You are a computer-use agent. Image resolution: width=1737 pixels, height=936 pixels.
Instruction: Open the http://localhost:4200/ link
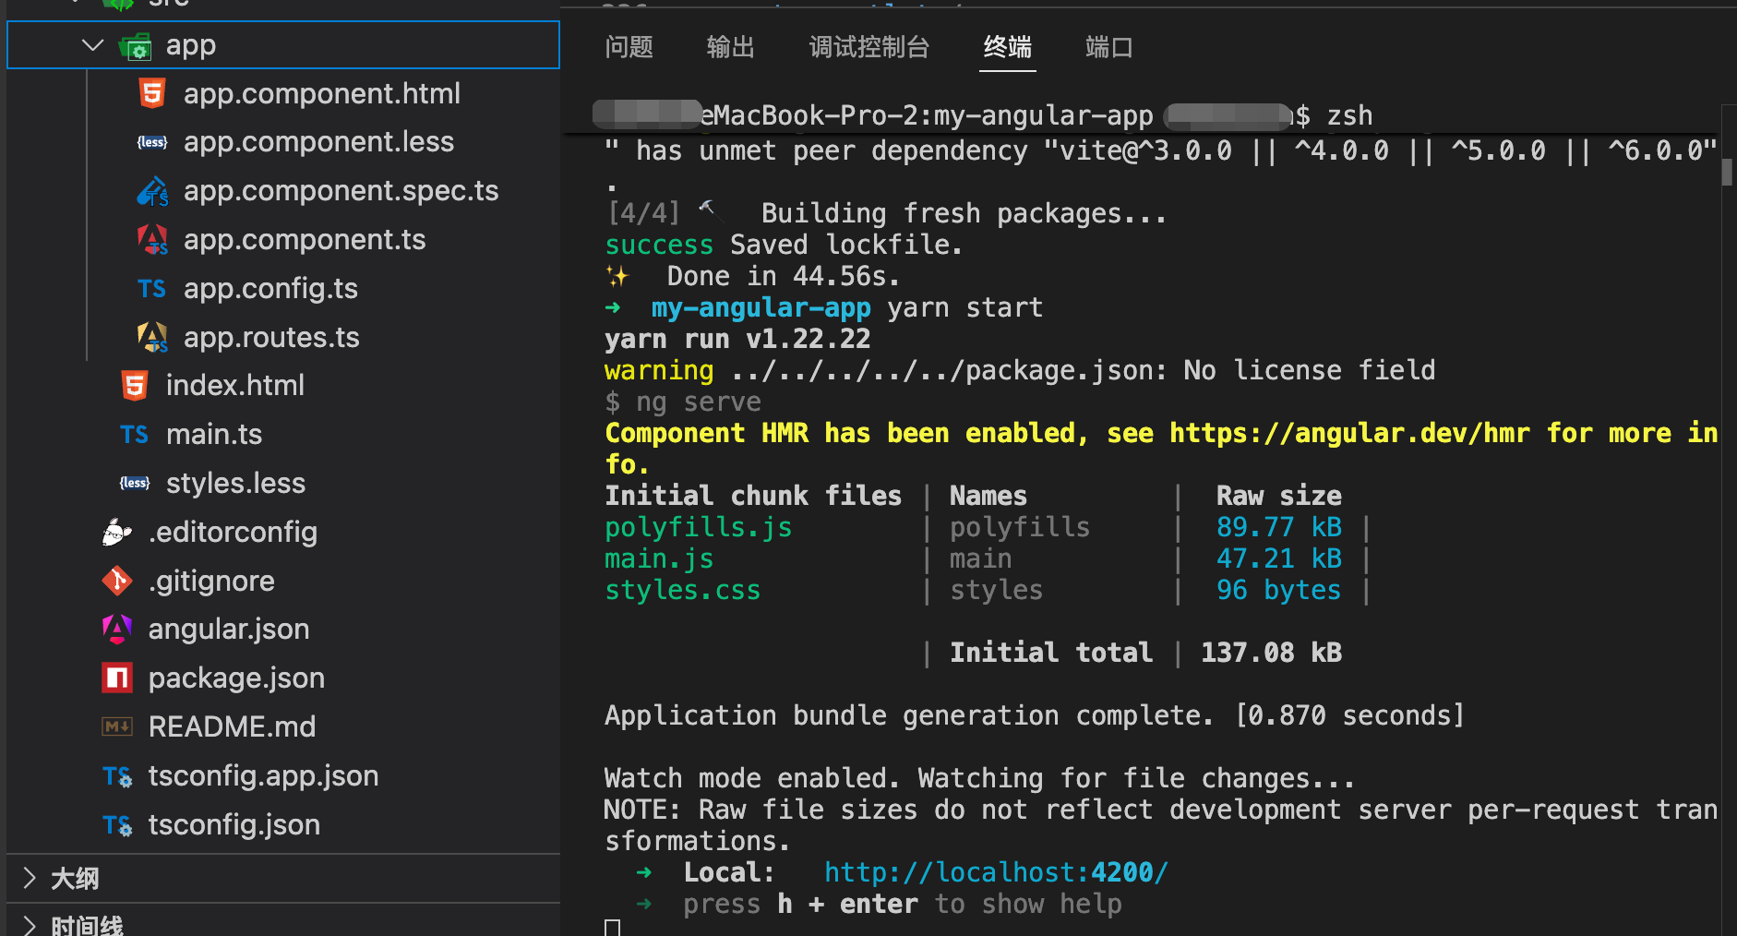coord(997,872)
